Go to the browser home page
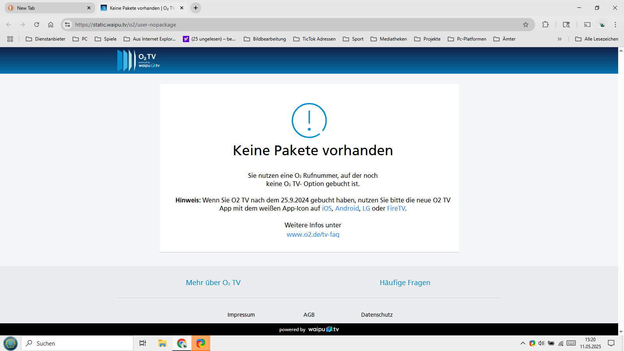The width and height of the screenshot is (624, 351). coord(51,25)
